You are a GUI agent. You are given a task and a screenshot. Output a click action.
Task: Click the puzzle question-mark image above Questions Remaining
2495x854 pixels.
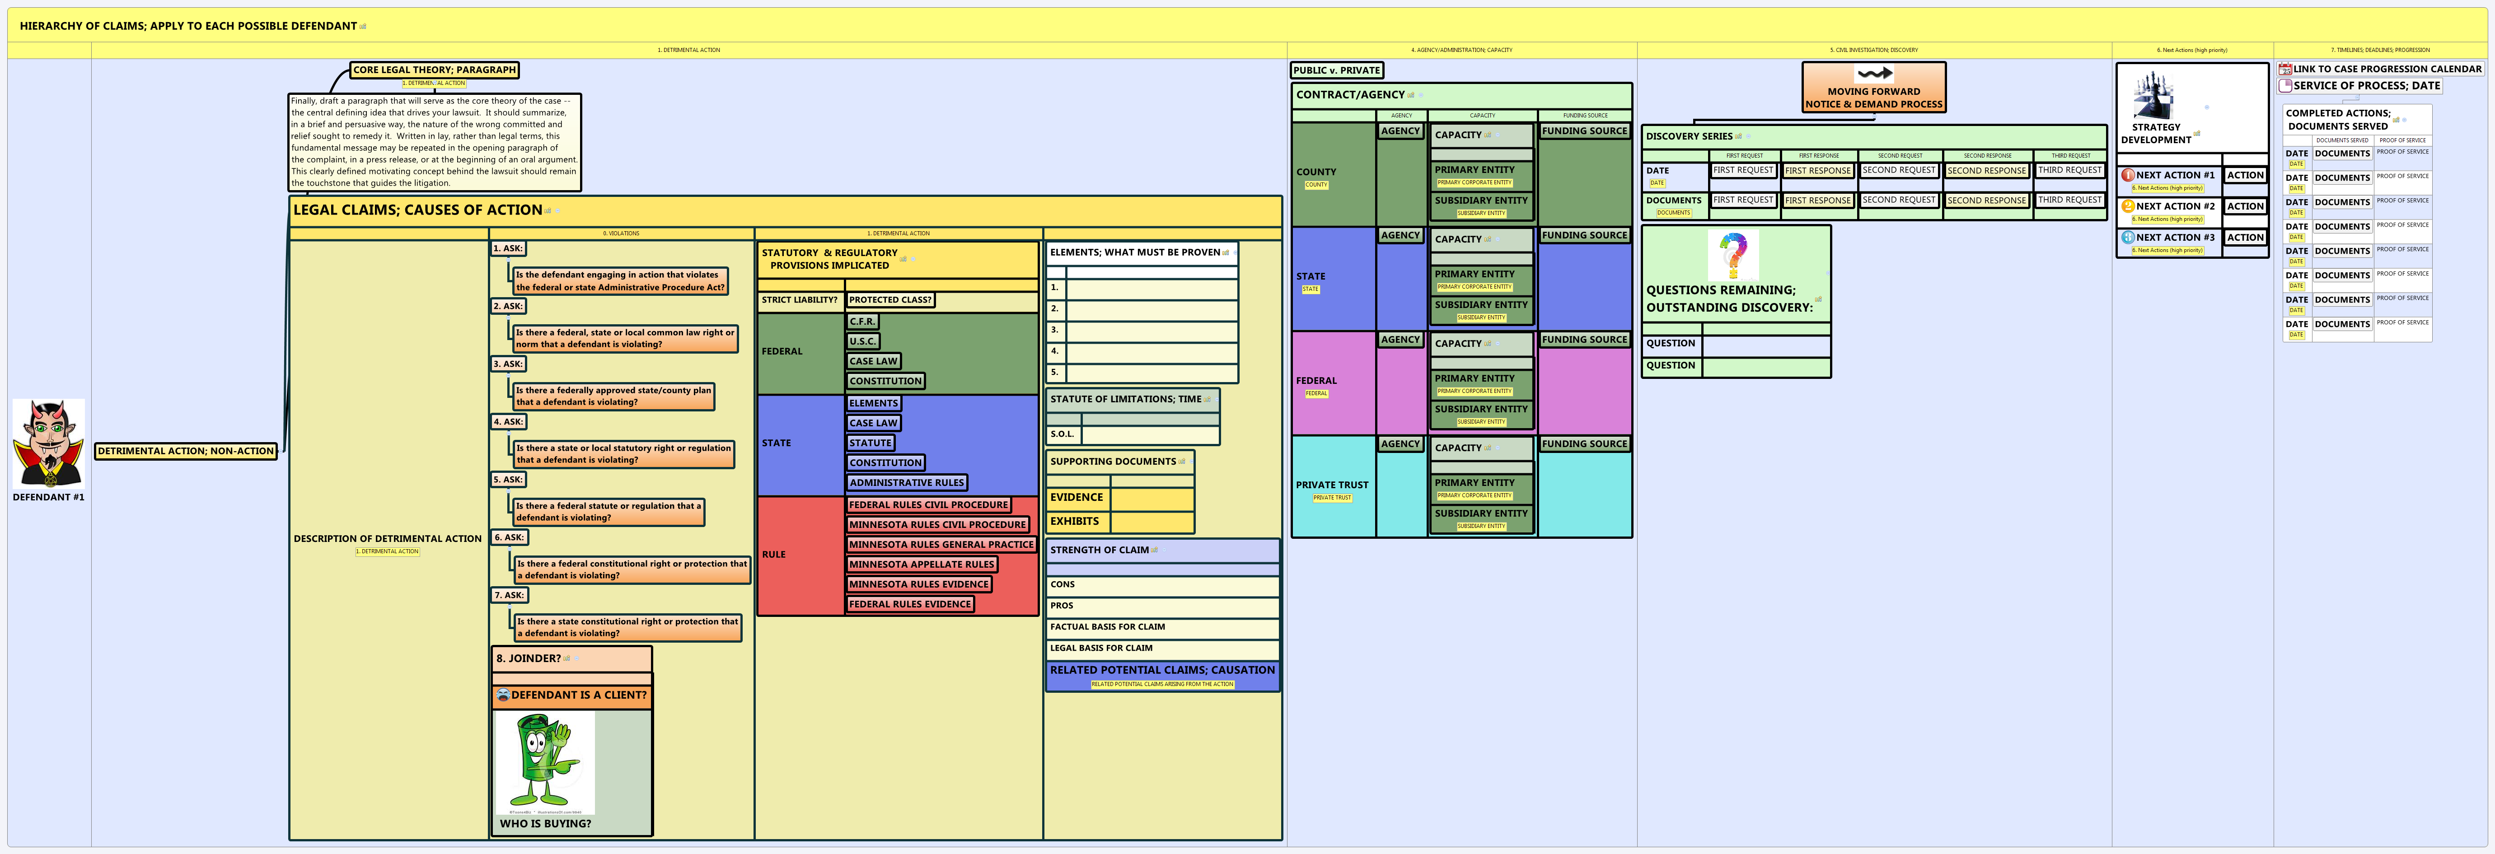coord(1735,255)
